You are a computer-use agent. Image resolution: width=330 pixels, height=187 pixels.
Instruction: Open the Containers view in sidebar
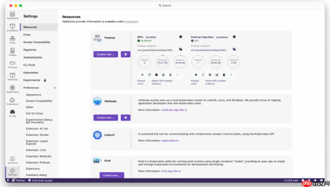(13, 27)
